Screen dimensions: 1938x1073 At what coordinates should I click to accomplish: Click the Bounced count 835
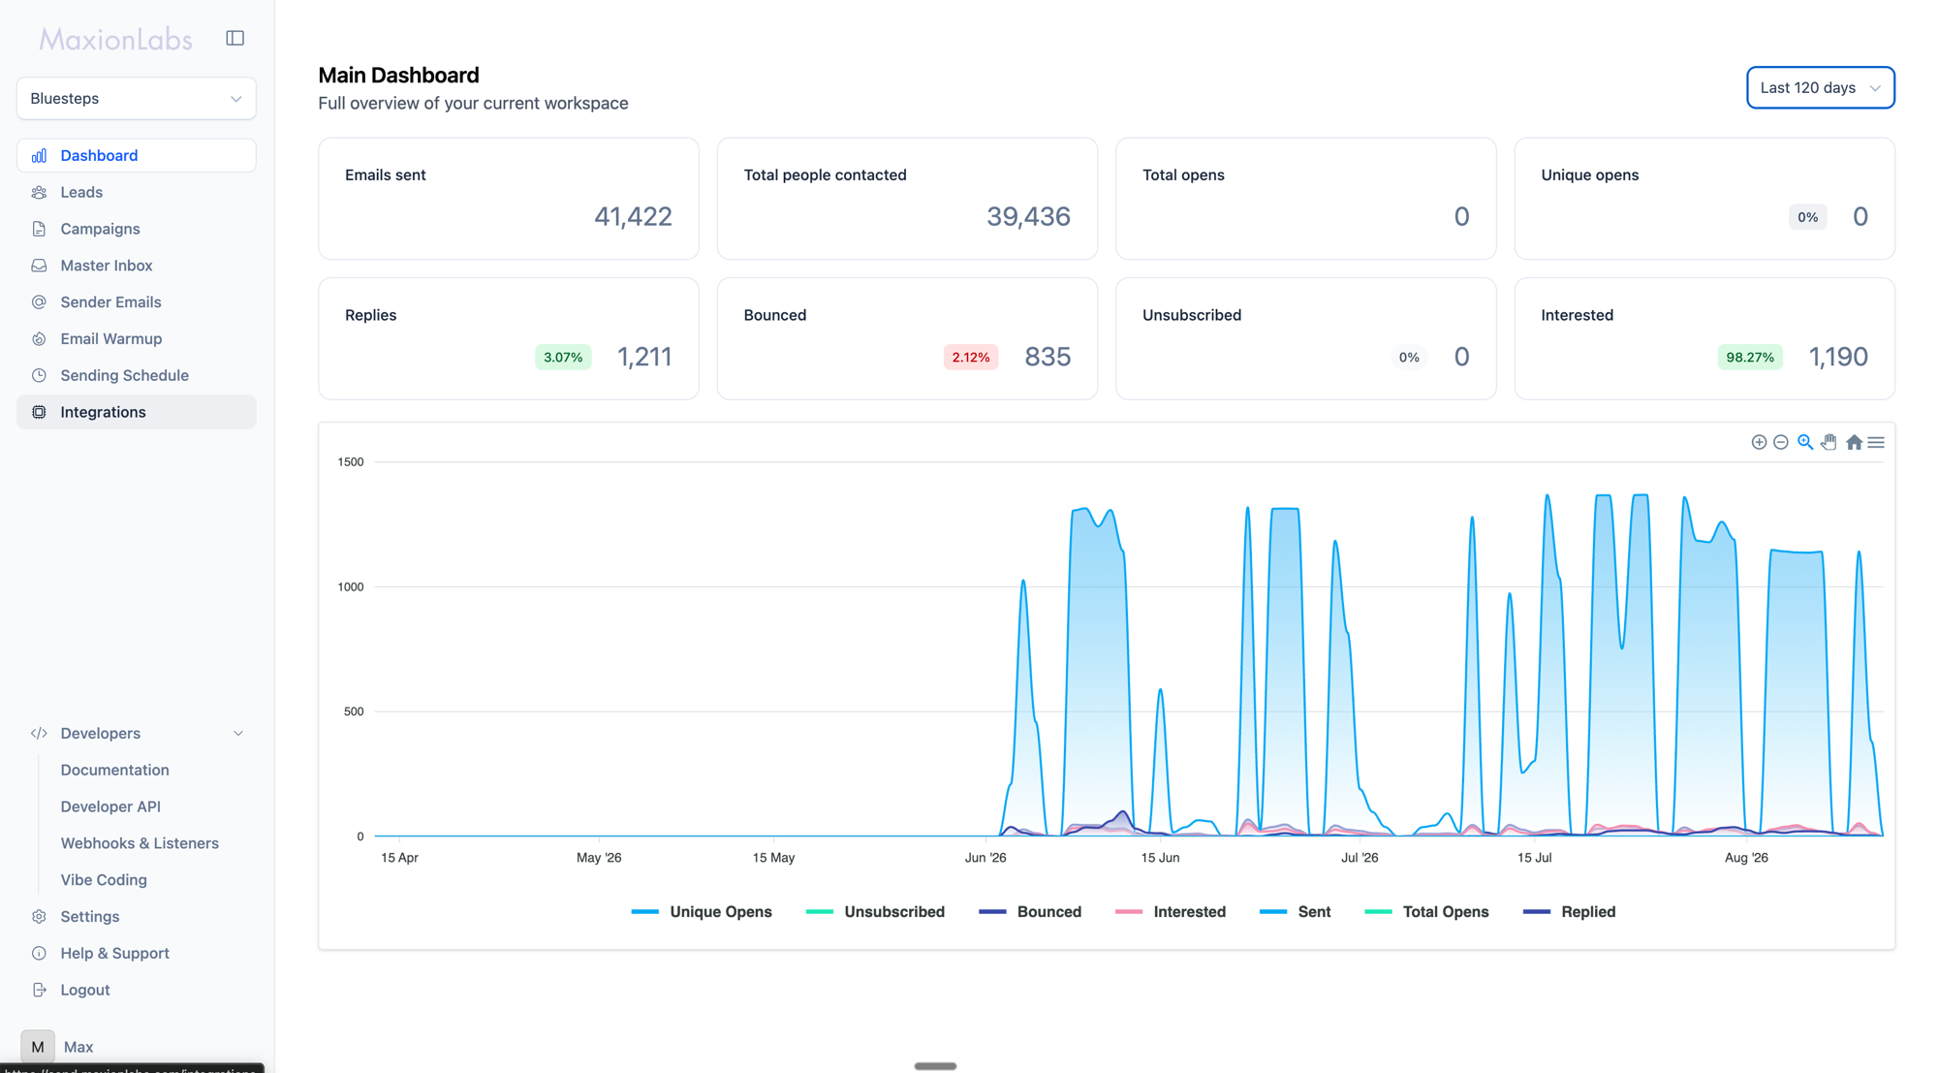(1047, 357)
